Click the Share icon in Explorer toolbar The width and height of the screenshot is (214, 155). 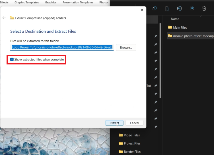tap(192, 9)
